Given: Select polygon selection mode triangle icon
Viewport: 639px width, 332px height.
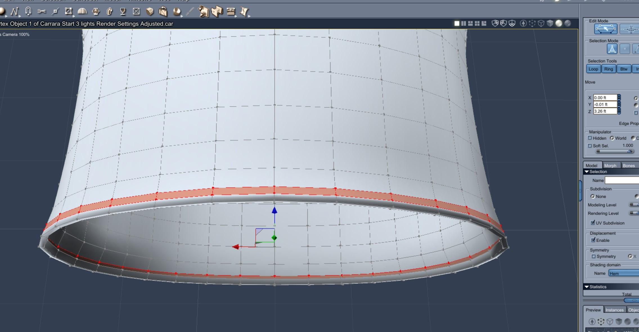Looking at the screenshot, I should pyautogui.click(x=612, y=49).
